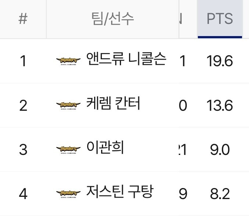Image resolution: width=249 pixels, height=216 pixels.
Task: Open player 저스틴 구탕
Action: [119, 192]
